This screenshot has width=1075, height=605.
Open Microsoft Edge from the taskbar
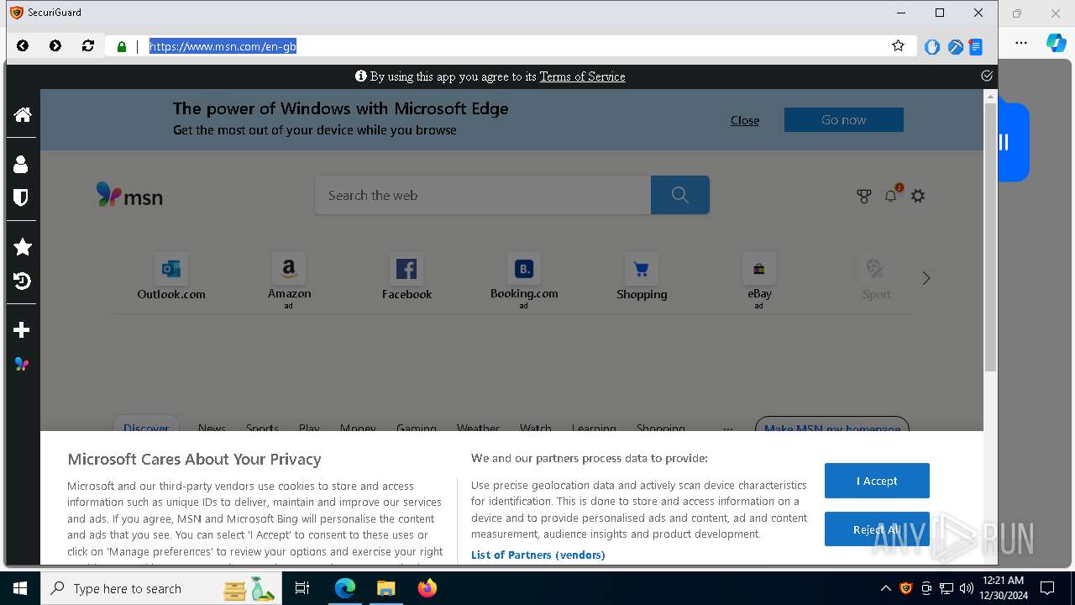(345, 588)
